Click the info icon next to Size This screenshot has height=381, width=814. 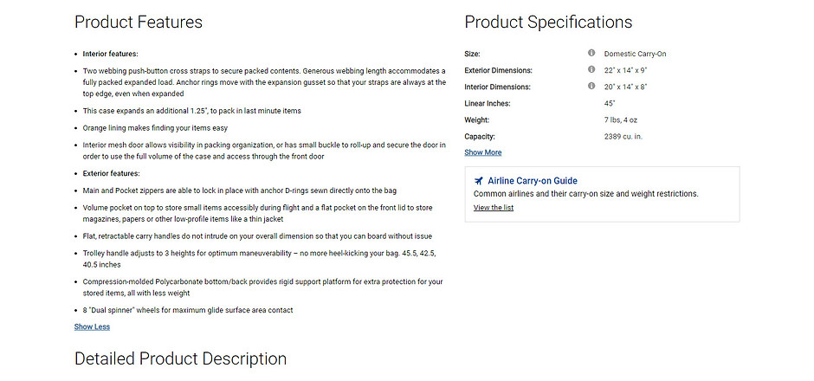tap(591, 53)
